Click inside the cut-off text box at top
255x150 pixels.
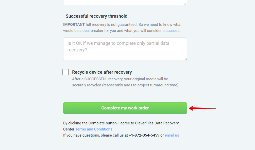[x=125, y=3]
